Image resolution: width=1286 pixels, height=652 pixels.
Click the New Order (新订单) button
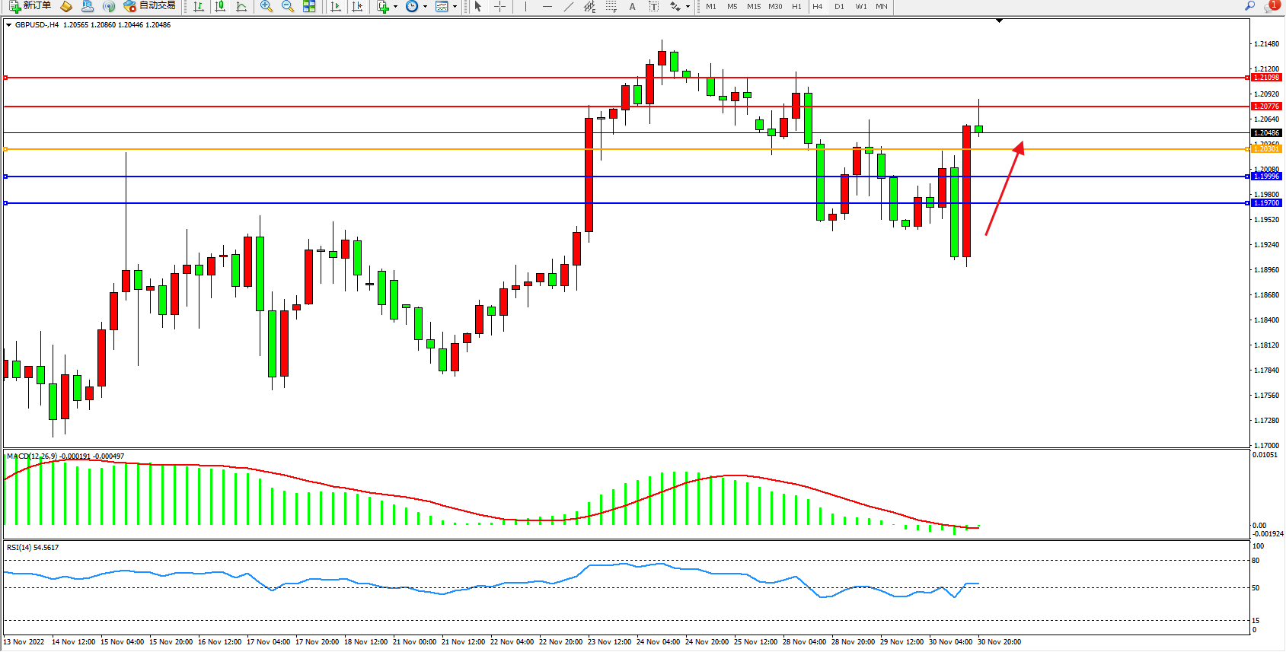30,6
